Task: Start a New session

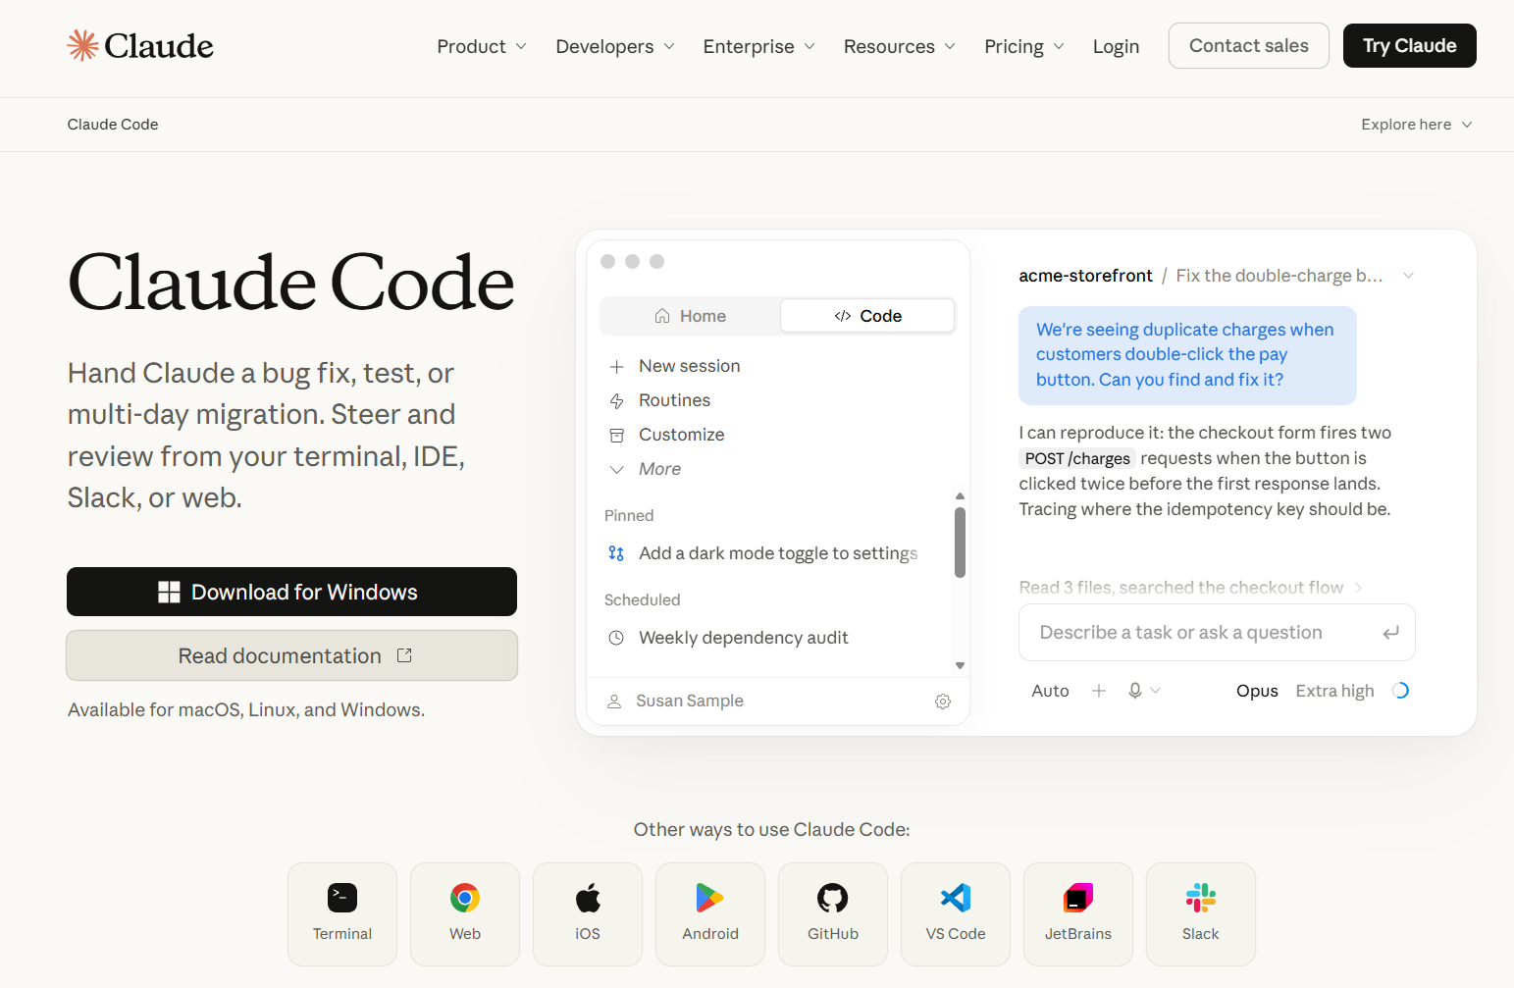Action: (x=674, y=366)
